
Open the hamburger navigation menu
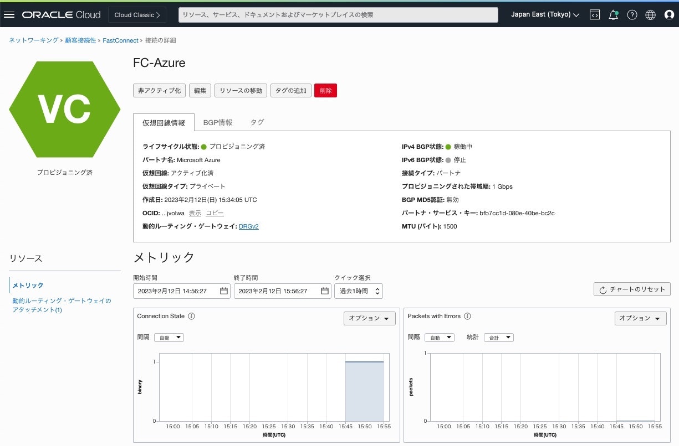click(x=9, y=15)
